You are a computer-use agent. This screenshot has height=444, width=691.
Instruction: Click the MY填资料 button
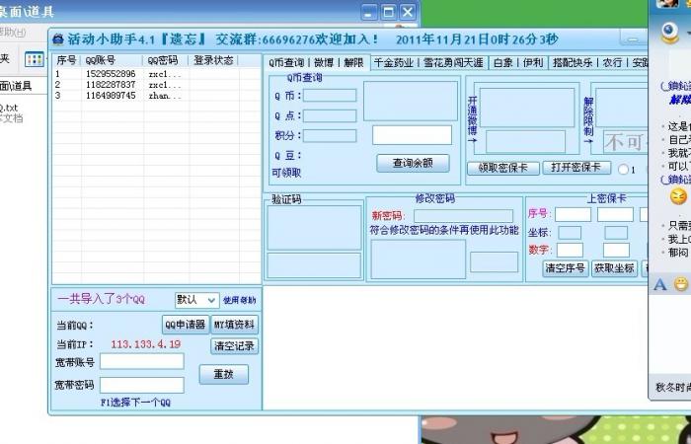pos(235,325)
